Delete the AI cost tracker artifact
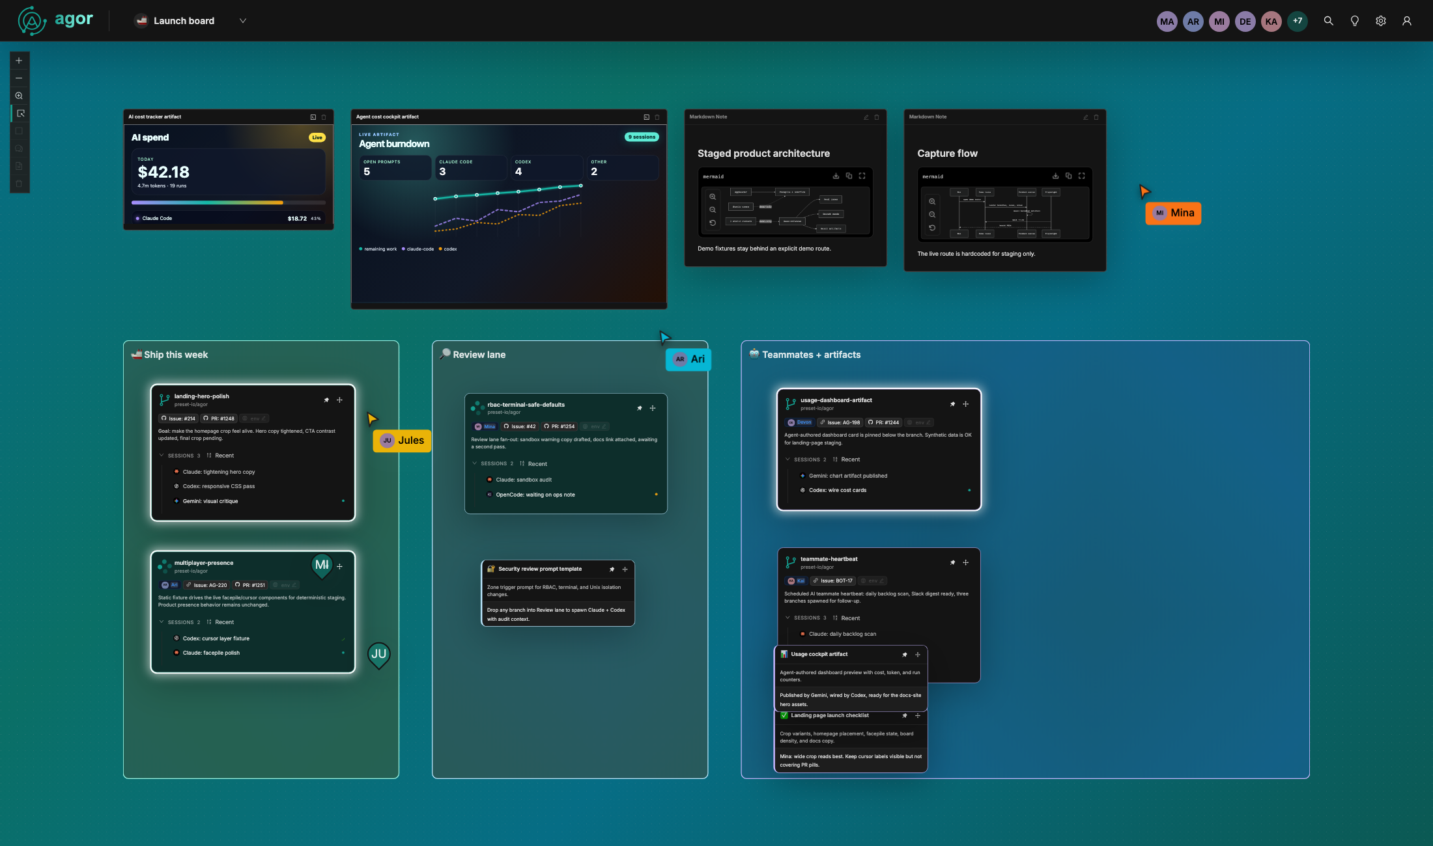This screenshot has width=1433, height=846. tap(324, 117)
